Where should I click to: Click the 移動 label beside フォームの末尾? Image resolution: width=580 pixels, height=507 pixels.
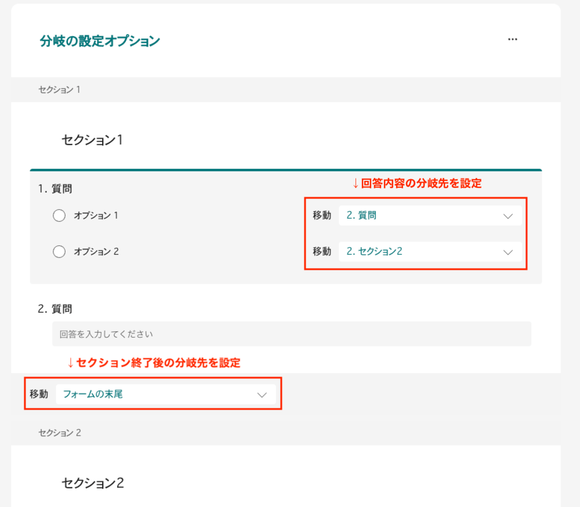tap(39, 394)
